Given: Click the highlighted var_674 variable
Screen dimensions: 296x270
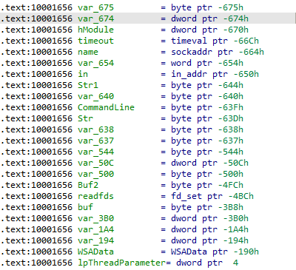Looking at the screenshot, I should point(95,18).
